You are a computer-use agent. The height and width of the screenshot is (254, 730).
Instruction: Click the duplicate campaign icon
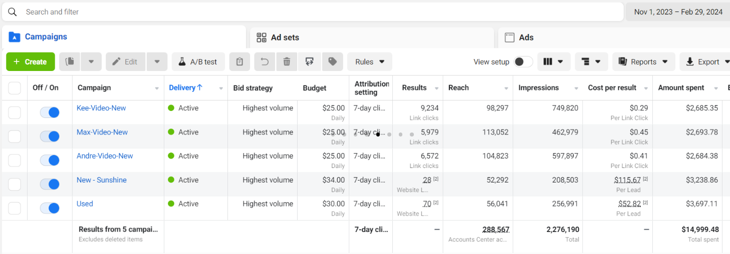pyautogui.click(x=70, y=61)
